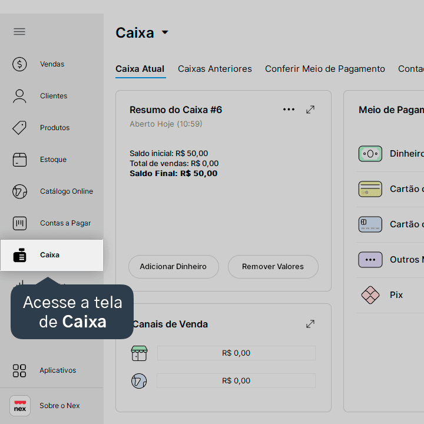Viewport: 424px width, 424px height.
Task: Click the online channel R$ 0,00 field
Action: [236, 381]
